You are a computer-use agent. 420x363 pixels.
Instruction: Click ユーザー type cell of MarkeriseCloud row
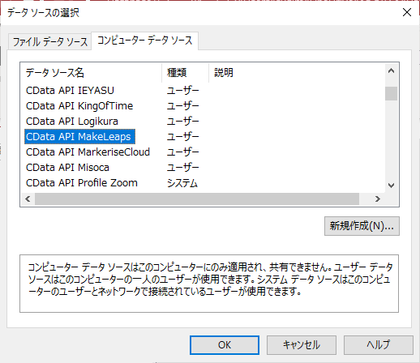183,152
